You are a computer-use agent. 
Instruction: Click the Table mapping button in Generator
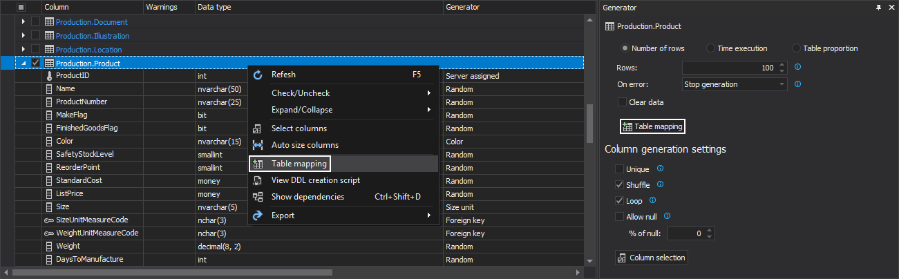(x=652, y=126)
